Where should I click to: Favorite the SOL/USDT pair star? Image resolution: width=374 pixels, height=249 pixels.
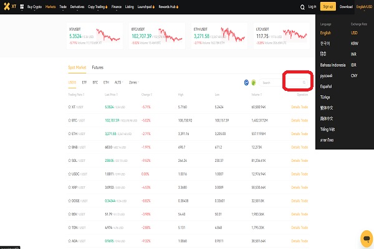pos(70,161)
